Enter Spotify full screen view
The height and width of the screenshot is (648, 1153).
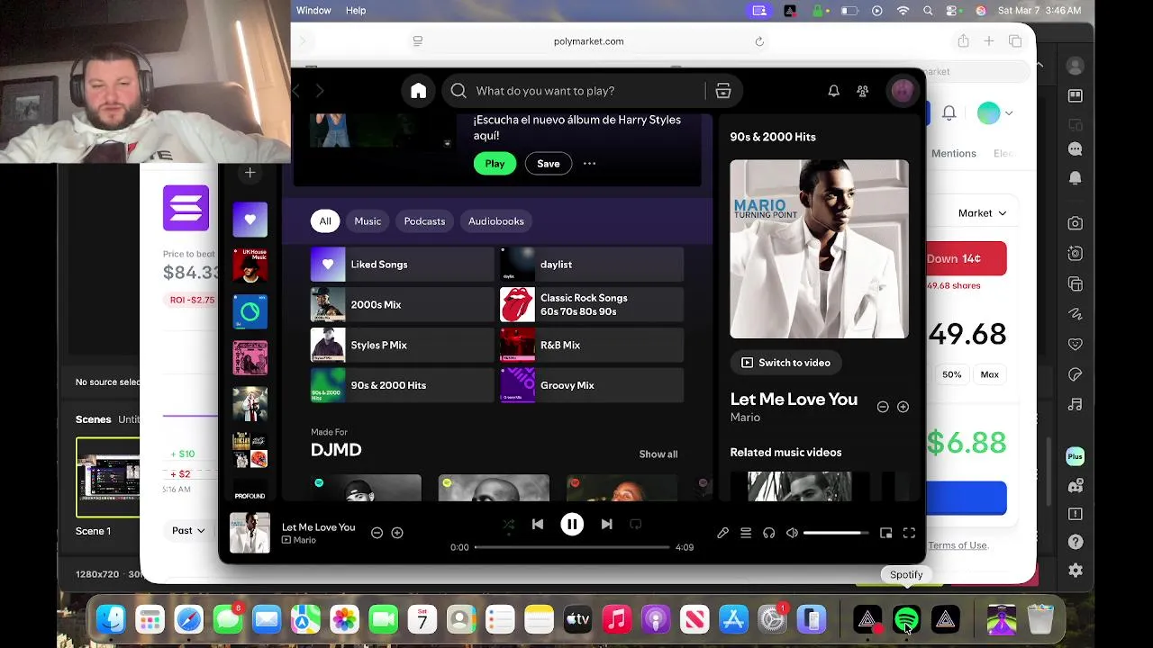(x=909, y=533)
